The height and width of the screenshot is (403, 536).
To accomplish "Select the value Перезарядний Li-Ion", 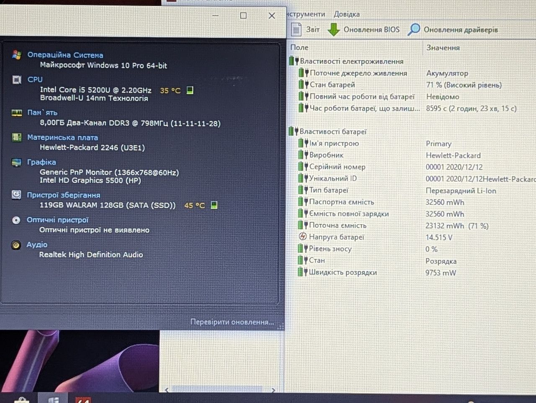I will (x=461, y=191).
